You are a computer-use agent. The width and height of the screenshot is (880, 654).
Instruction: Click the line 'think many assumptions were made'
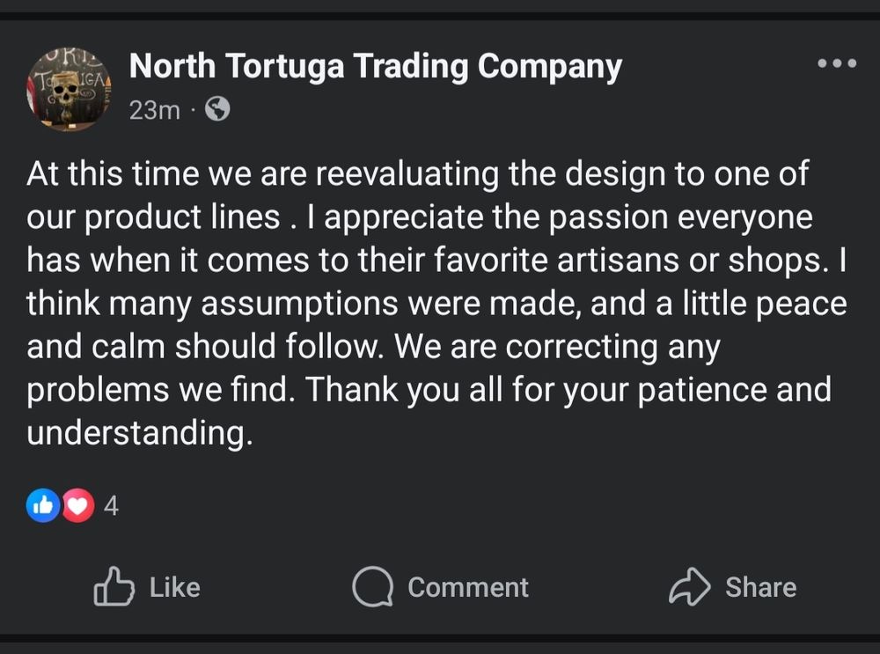click(x=436, y=303)
